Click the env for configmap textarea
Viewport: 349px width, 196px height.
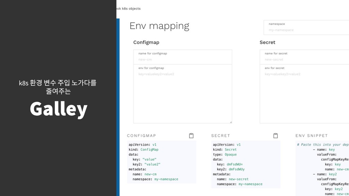pyautogui.click(x=183, y=94)
